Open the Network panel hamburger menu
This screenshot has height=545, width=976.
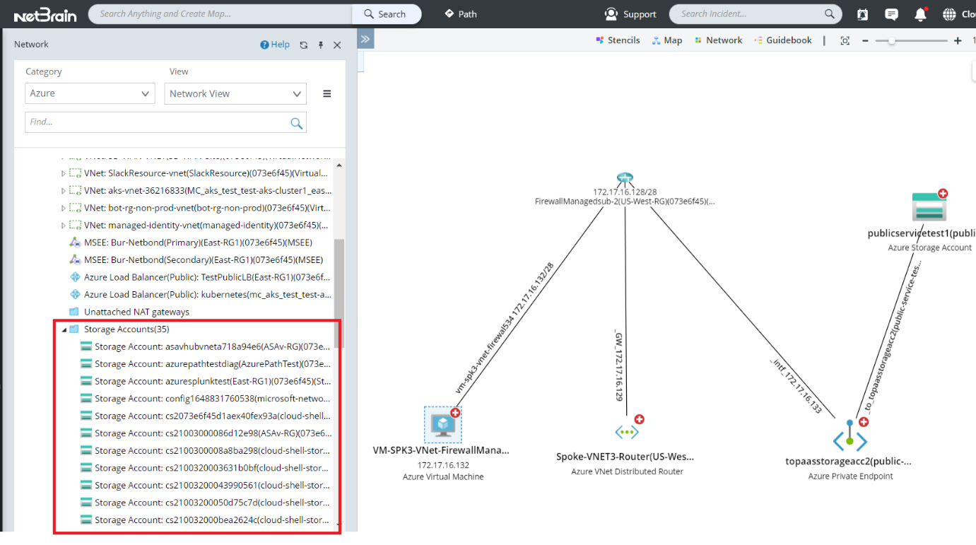click(x=327, y=93)
